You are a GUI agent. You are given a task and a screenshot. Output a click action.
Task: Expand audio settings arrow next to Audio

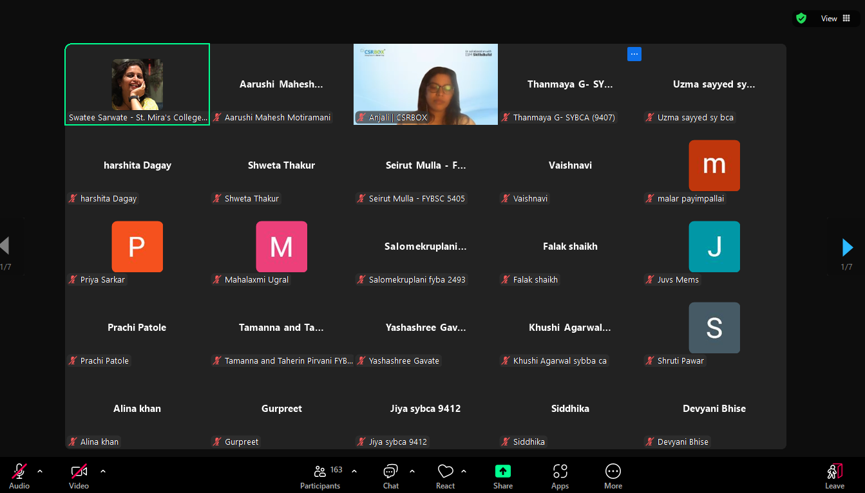coord(40,471)
